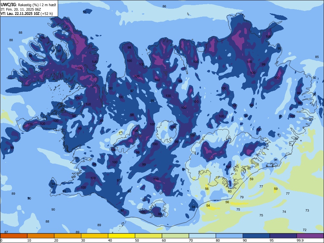The height and width of the screenshot is (243, 324).
Task: Click the '79' humidity value off the south coast
Action: click(242, 197)
